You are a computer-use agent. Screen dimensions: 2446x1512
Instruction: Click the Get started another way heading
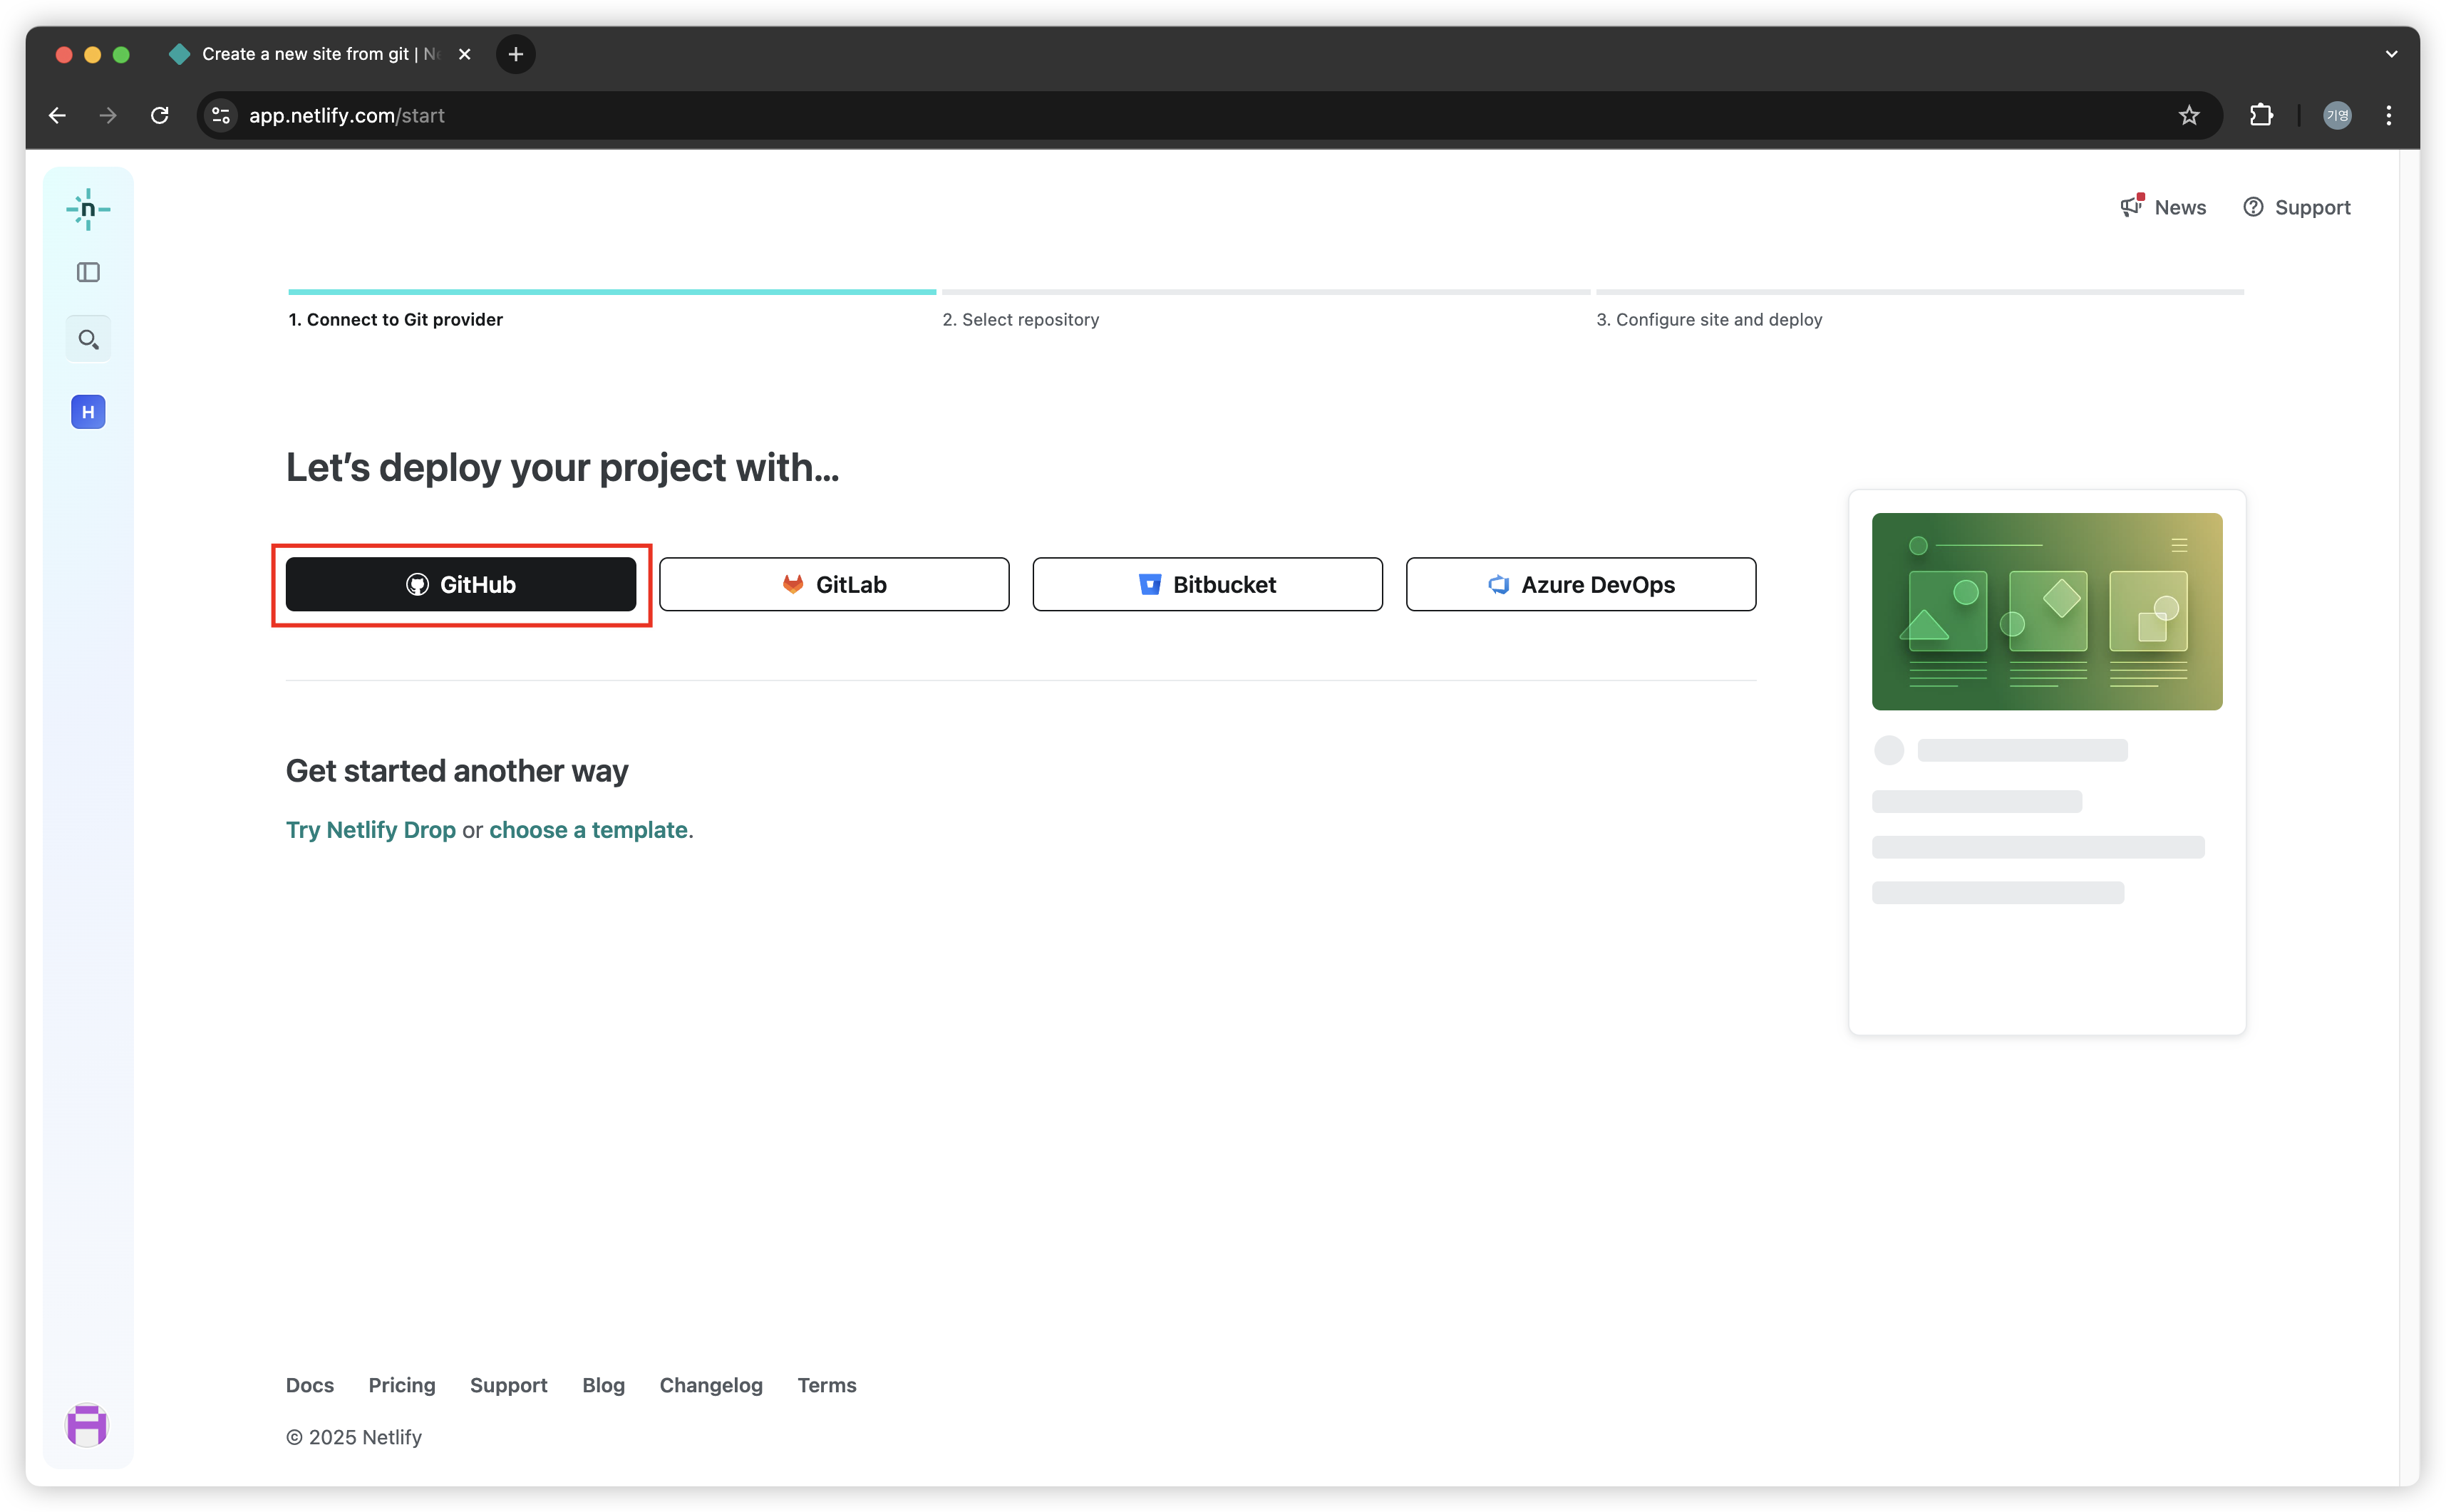(x=457, y=771)
